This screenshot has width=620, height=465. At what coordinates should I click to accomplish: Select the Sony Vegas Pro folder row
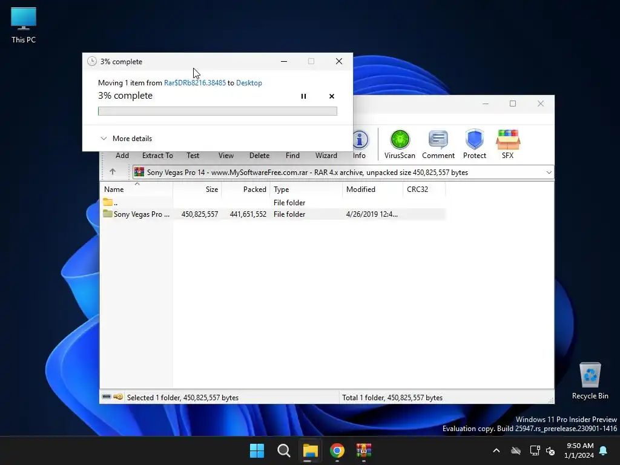[x=273, y=214]
